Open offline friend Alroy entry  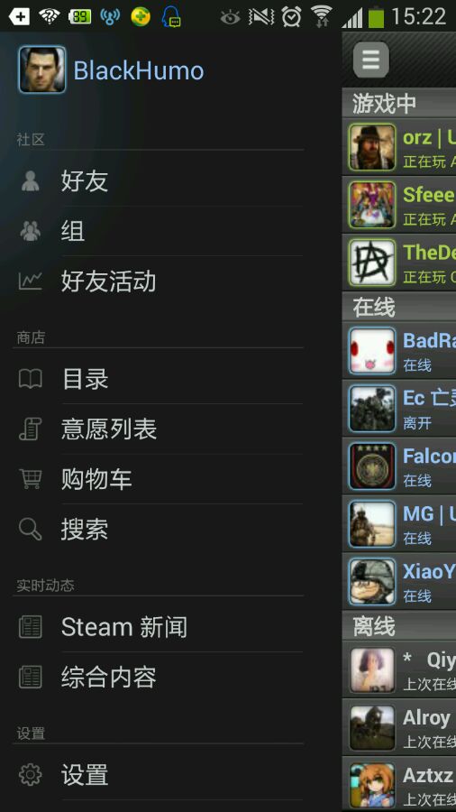tap(398, 727)
